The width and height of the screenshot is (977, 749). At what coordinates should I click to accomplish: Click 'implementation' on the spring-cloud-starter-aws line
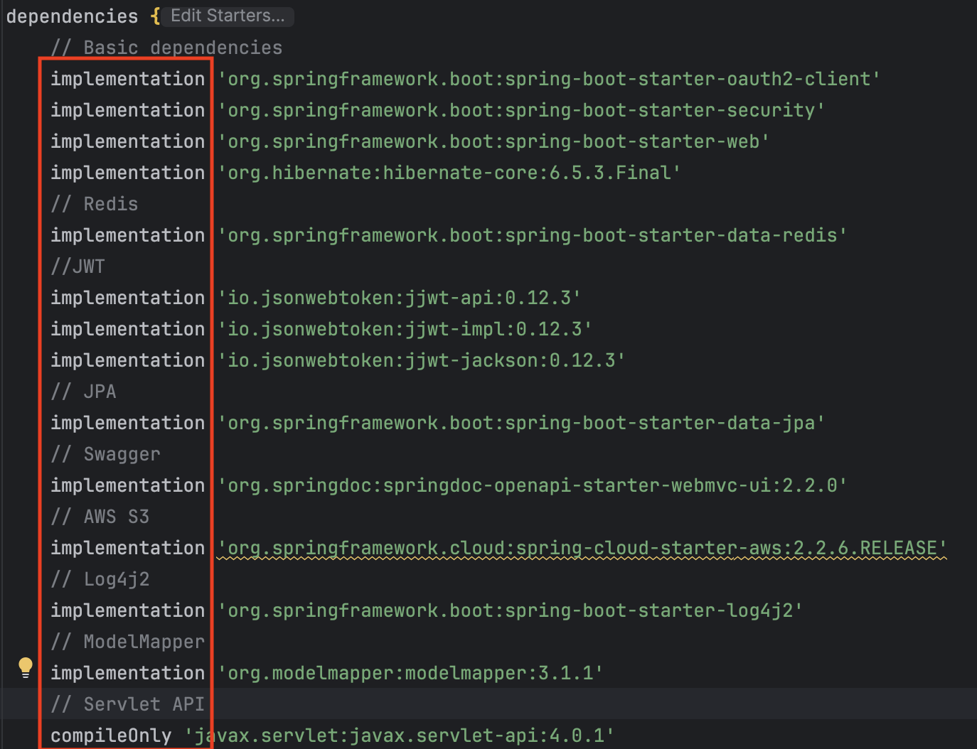click(x=128, y=548)
